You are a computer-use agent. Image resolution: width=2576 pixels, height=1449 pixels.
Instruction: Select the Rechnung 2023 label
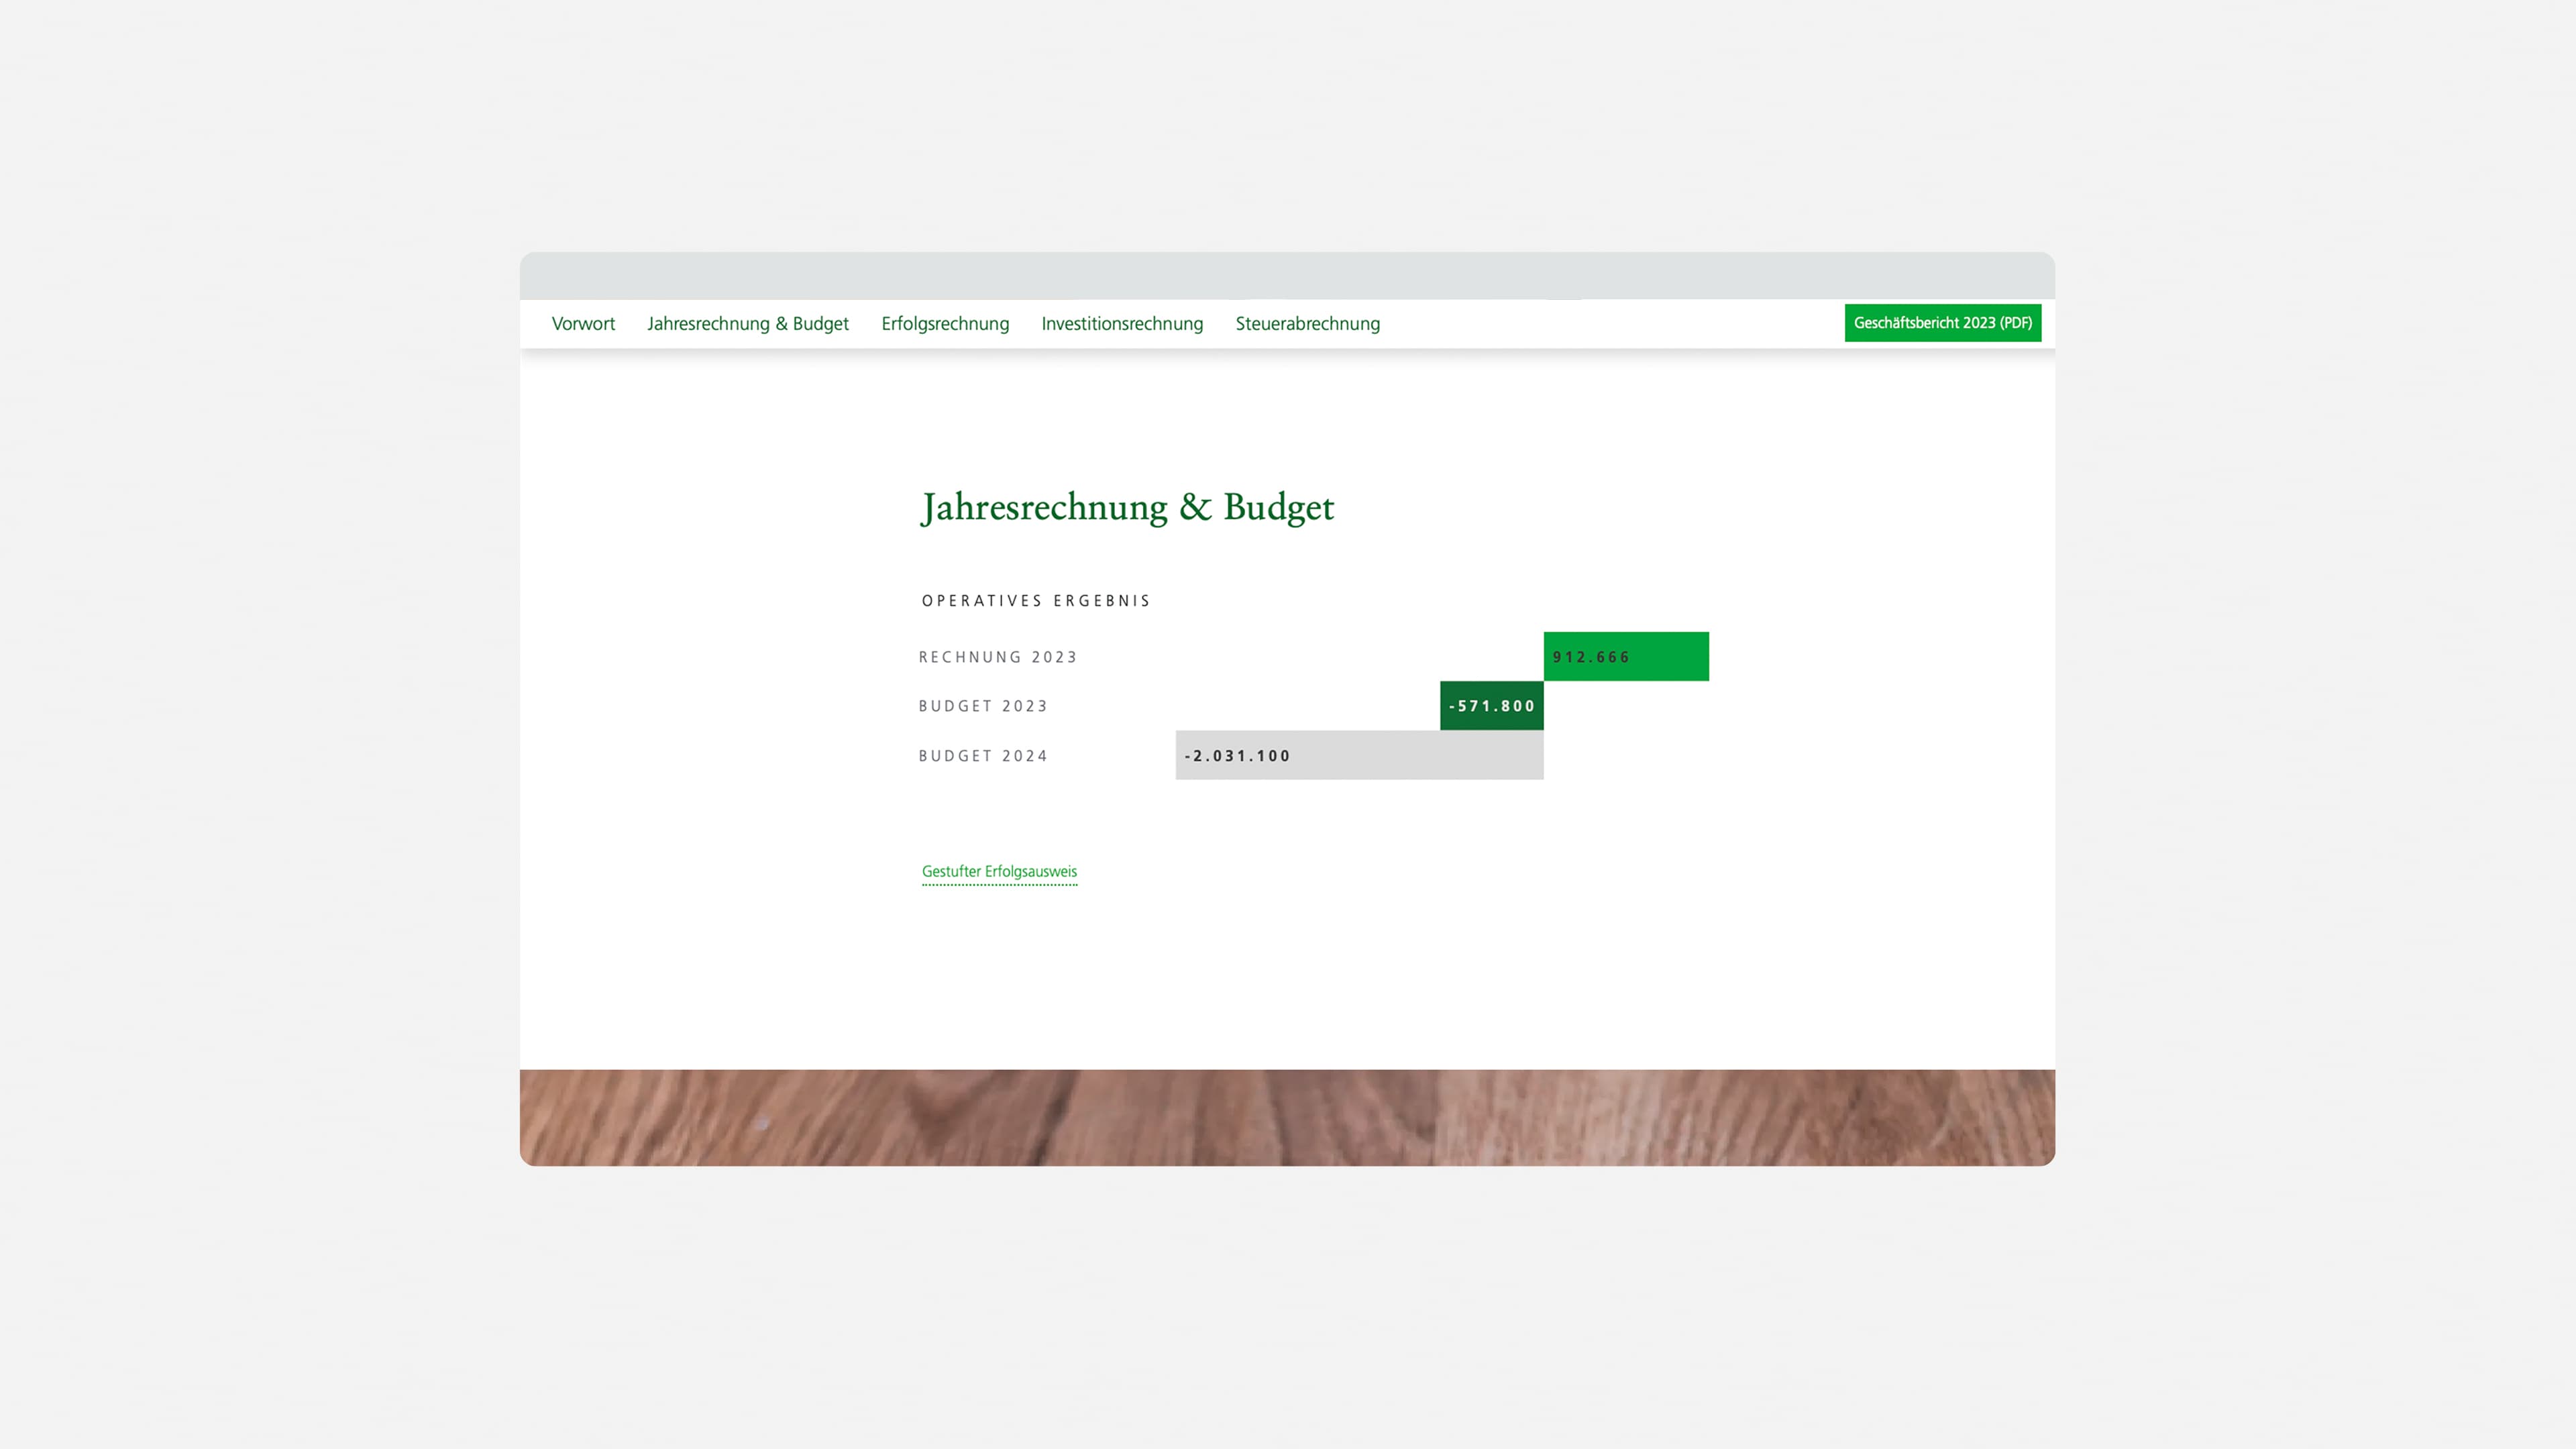[998, 657]
